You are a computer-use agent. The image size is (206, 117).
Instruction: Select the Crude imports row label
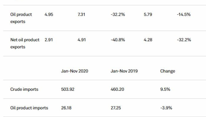[24, 90]
